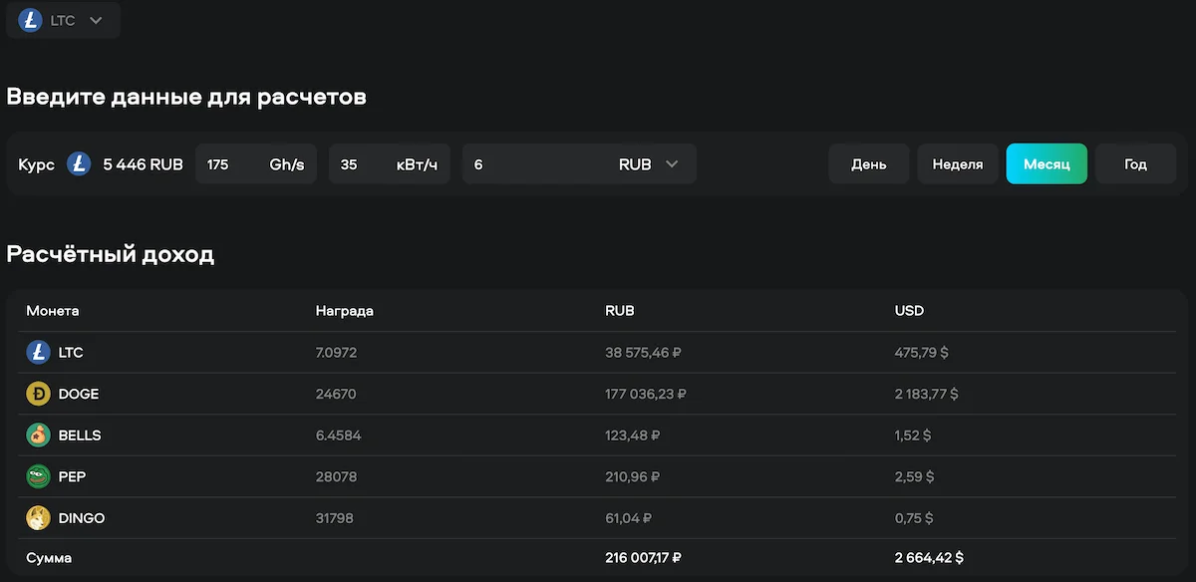Click the PEP frog coin icon
Screen dimensions: 1196x582
(x=38, y=476)
